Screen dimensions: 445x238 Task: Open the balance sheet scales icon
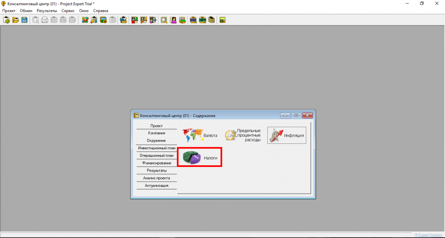[153, 20]
